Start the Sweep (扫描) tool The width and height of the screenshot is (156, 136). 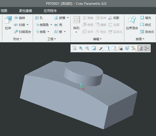click(19, 25)
